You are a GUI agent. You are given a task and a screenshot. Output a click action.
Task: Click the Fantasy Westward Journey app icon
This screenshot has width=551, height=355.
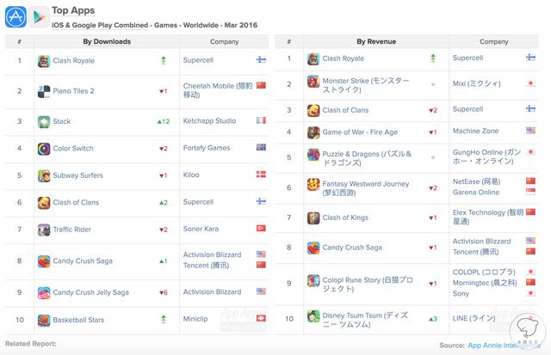click(314, 187)
